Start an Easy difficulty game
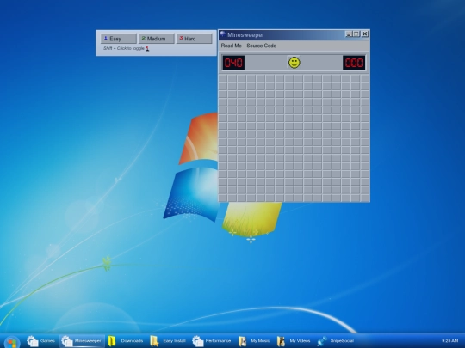This screenshot has width=465, height=348. click(x=119, y=39)
